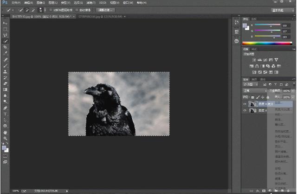Select the Type (T) tool
The width and height of the screenshot is (297, 194).
(x=5, y=114)
